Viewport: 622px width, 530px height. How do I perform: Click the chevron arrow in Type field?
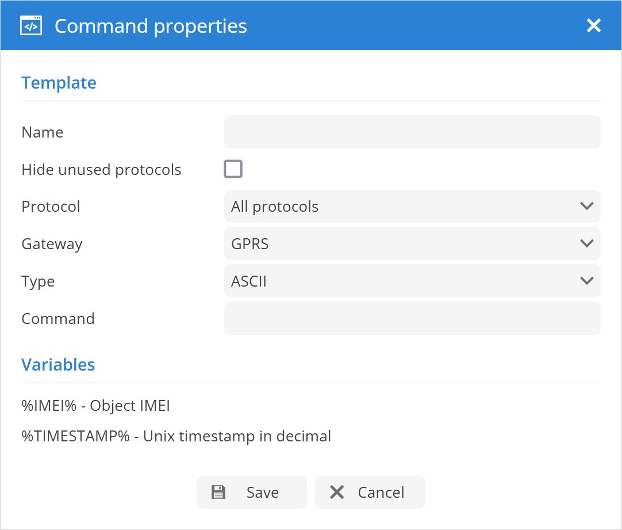(x=586, y=281)
